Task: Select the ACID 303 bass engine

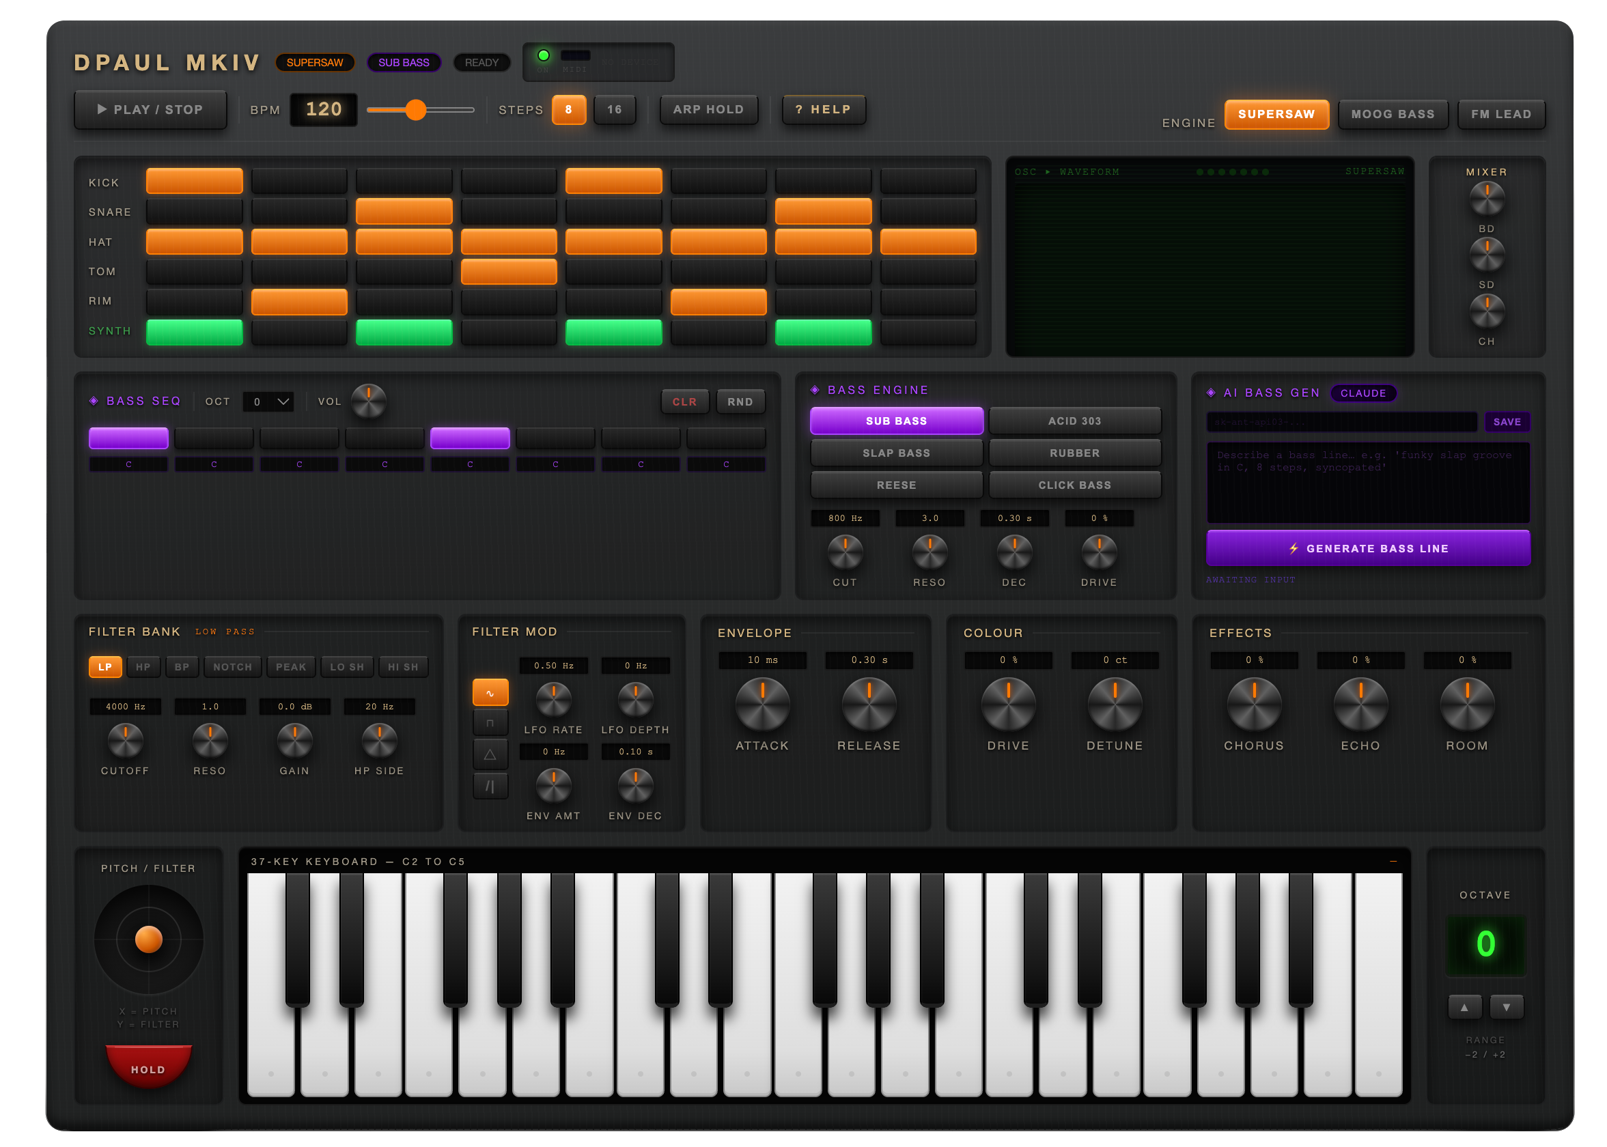Action: coord(1074,421)
